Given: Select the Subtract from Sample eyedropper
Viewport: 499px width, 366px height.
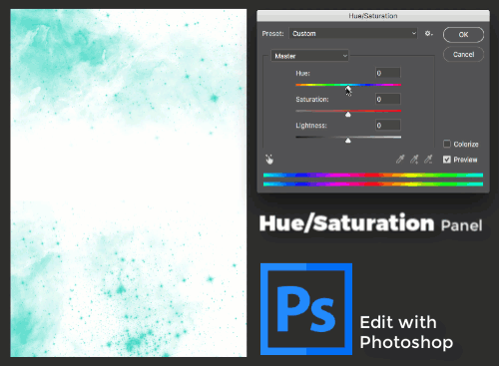Looking at the screenshot, I should [x=428, y=160].
